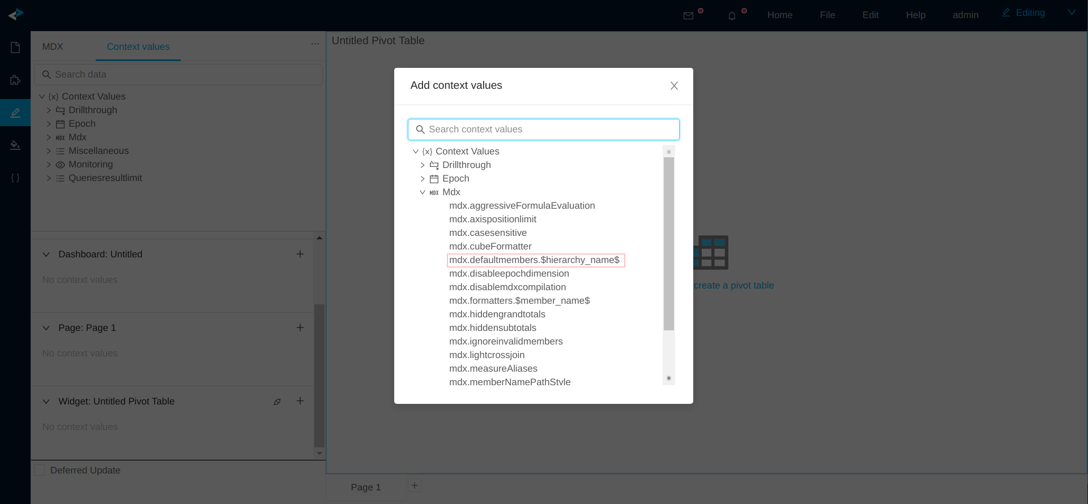
Task: Open the File menu
Action: click(827, 15)
